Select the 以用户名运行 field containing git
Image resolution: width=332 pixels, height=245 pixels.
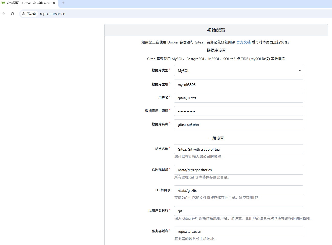click(238, 211)
